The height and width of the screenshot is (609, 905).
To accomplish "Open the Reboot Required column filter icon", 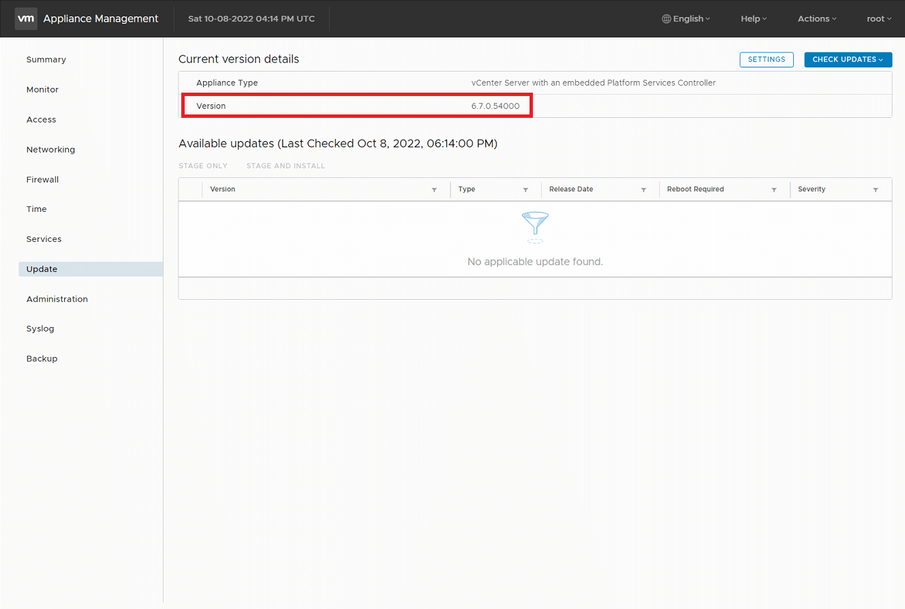I will (x=774, y=190).
